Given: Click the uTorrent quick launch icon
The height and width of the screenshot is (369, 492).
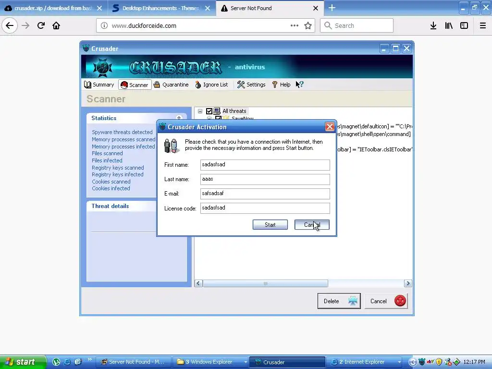Looking at the screenshot, I should tap(56, 362).
